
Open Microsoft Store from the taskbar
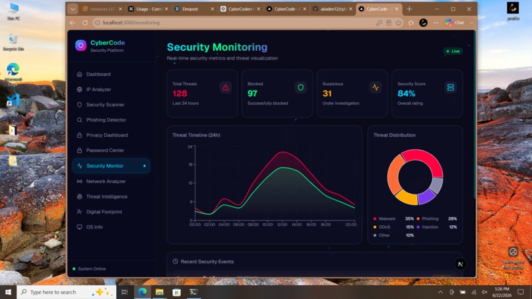(x=176, y=292)
